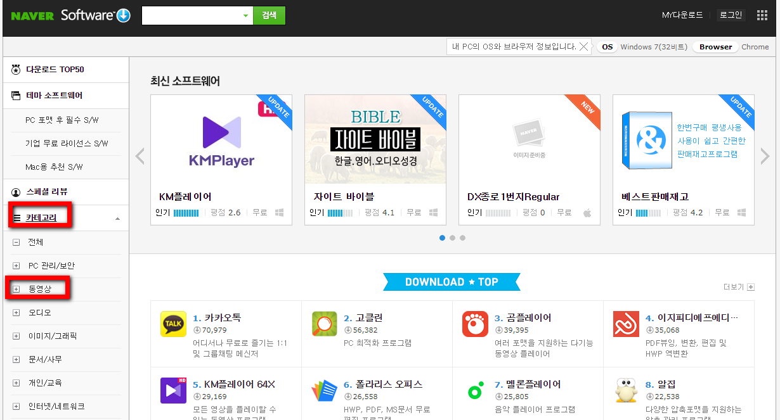780x420 pixels.
Task: Select PC 포맷 후 필수 S/W
Action: [x=62, y=120]
